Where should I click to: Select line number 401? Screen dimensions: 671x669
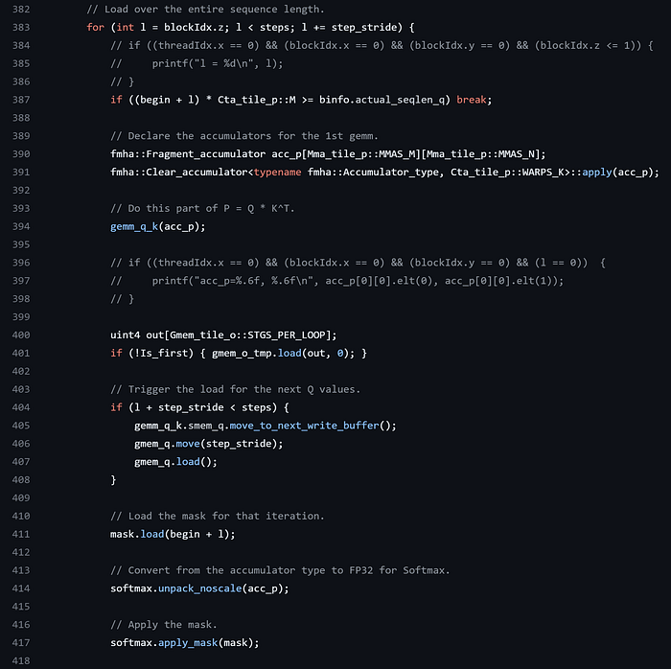21,354
